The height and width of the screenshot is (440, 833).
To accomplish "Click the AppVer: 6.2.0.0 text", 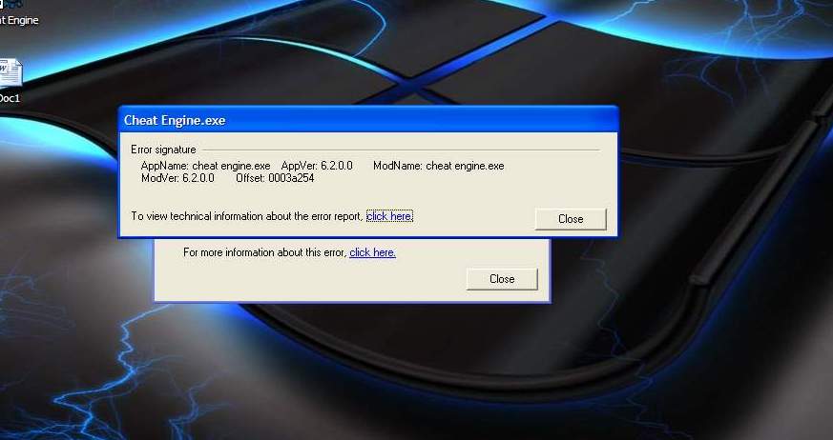I will tap(317, 166).
